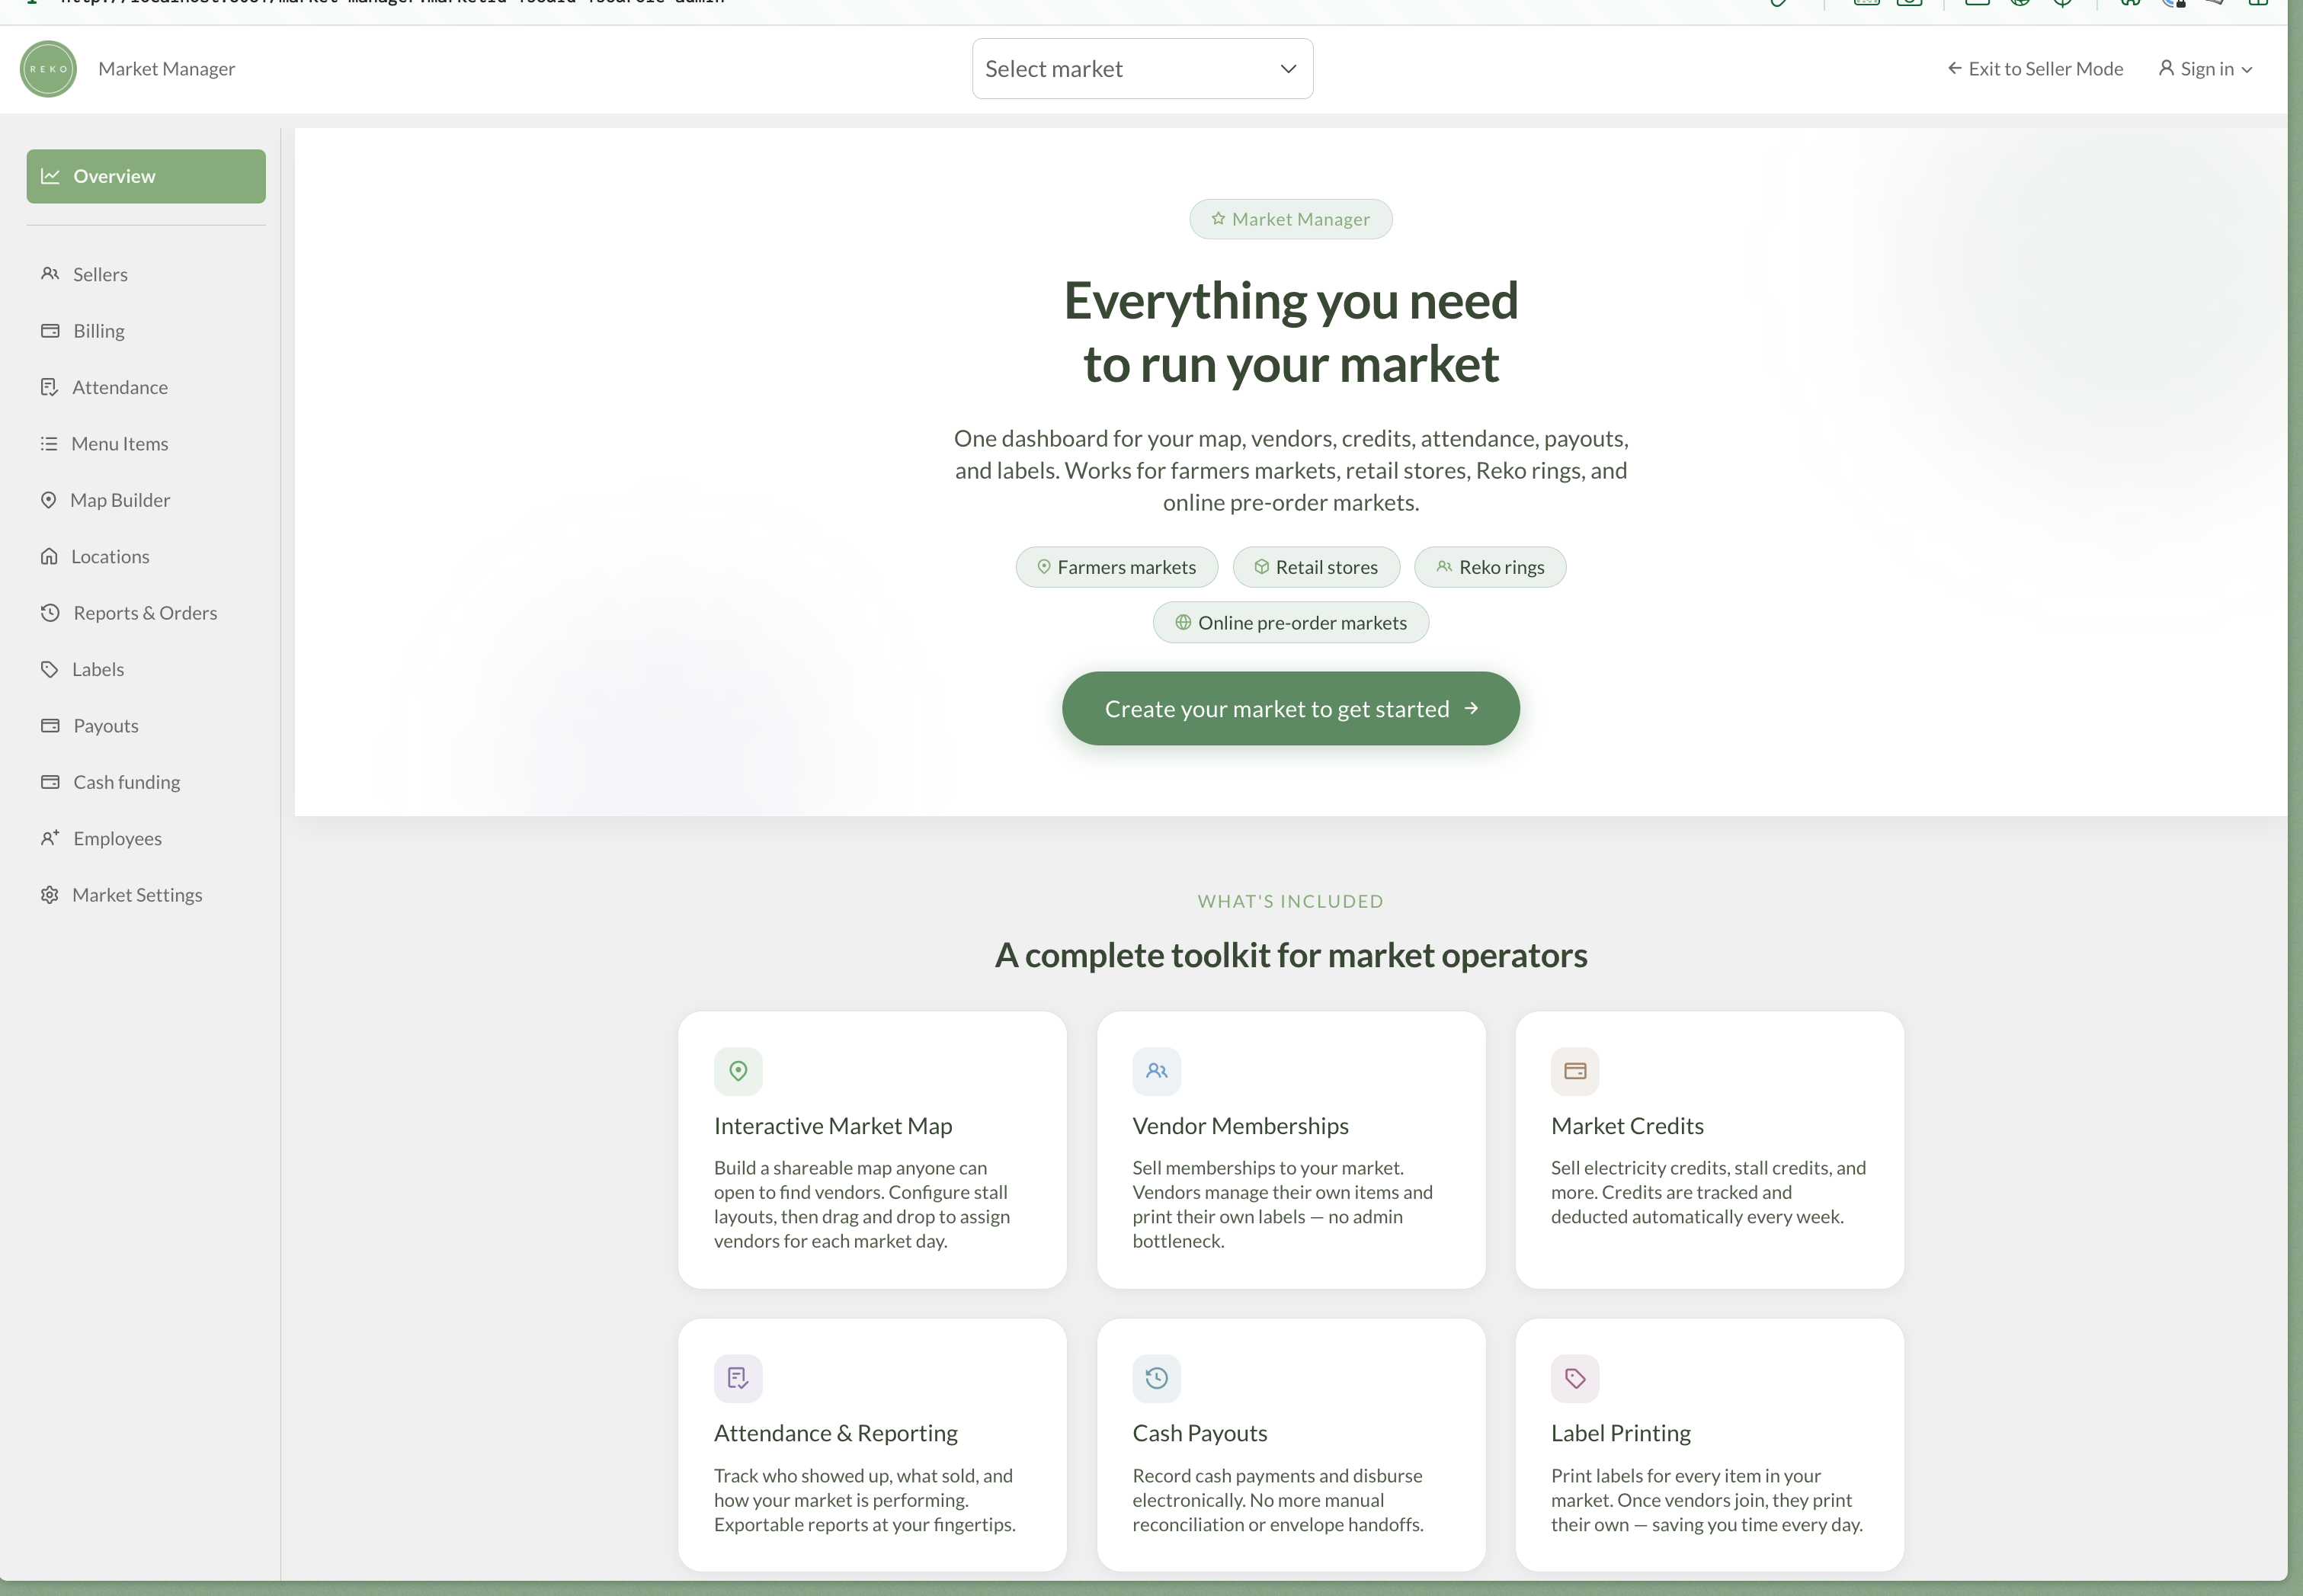Click the Online pre-order markets badge
This screenshot has height=1596, width=2303.
1290,622
